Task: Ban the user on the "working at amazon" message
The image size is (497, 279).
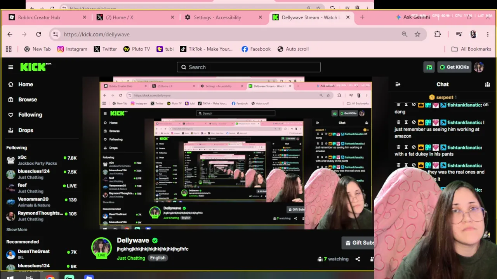Action: click(414, 122)
